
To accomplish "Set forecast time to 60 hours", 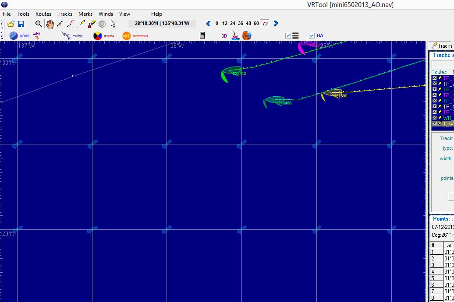I will (256, 24).
